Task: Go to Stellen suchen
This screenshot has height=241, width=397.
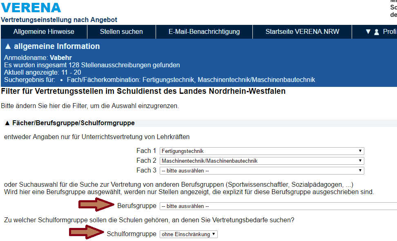Action: (x=121, y=32)
